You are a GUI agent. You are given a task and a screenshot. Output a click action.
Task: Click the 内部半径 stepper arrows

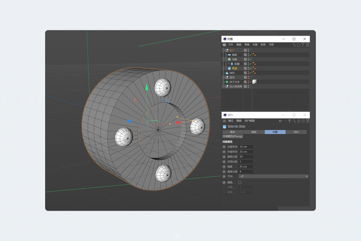coord(254,147)
